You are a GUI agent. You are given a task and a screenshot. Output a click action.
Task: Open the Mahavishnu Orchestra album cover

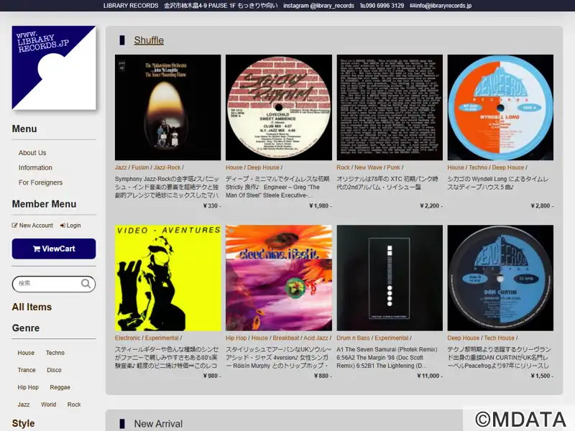click(x=168, y=108)
